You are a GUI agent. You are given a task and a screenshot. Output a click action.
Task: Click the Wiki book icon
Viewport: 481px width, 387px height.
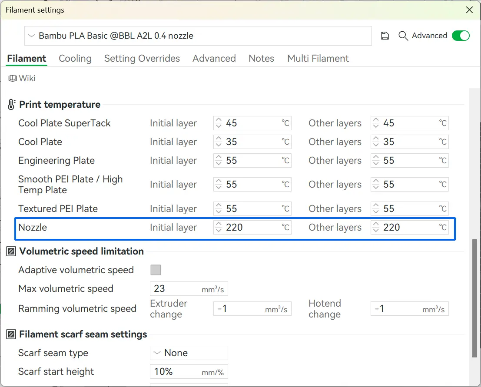tap(13, 78)
